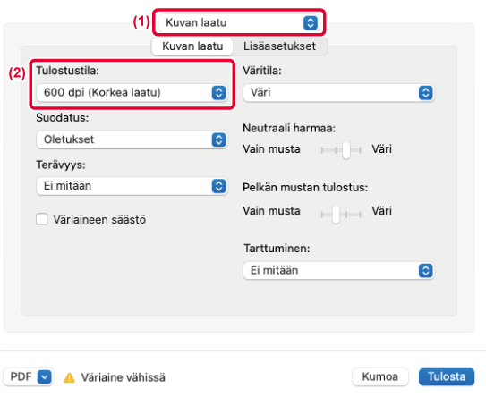The height and width of the screenshot is (397, 486).
Task: Click the Neutraali harmaa slider handle
Action: point(346,150)
